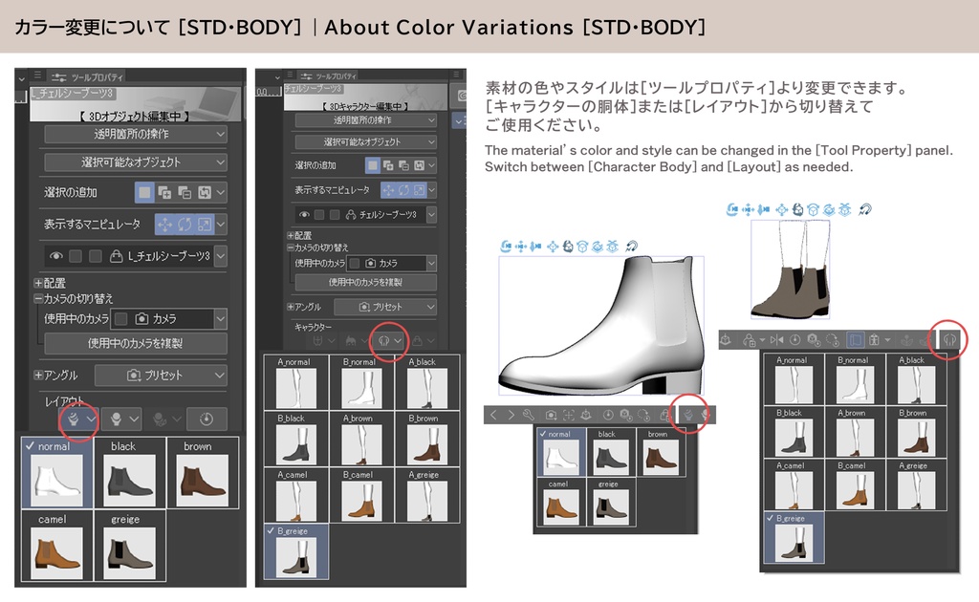Click the circled material style icon on the launcher
Screen dimensions: 979x602
tap(687, 413)
